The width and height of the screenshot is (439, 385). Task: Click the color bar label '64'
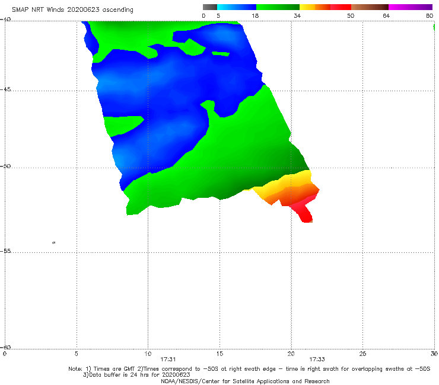[x=386, y=15]
